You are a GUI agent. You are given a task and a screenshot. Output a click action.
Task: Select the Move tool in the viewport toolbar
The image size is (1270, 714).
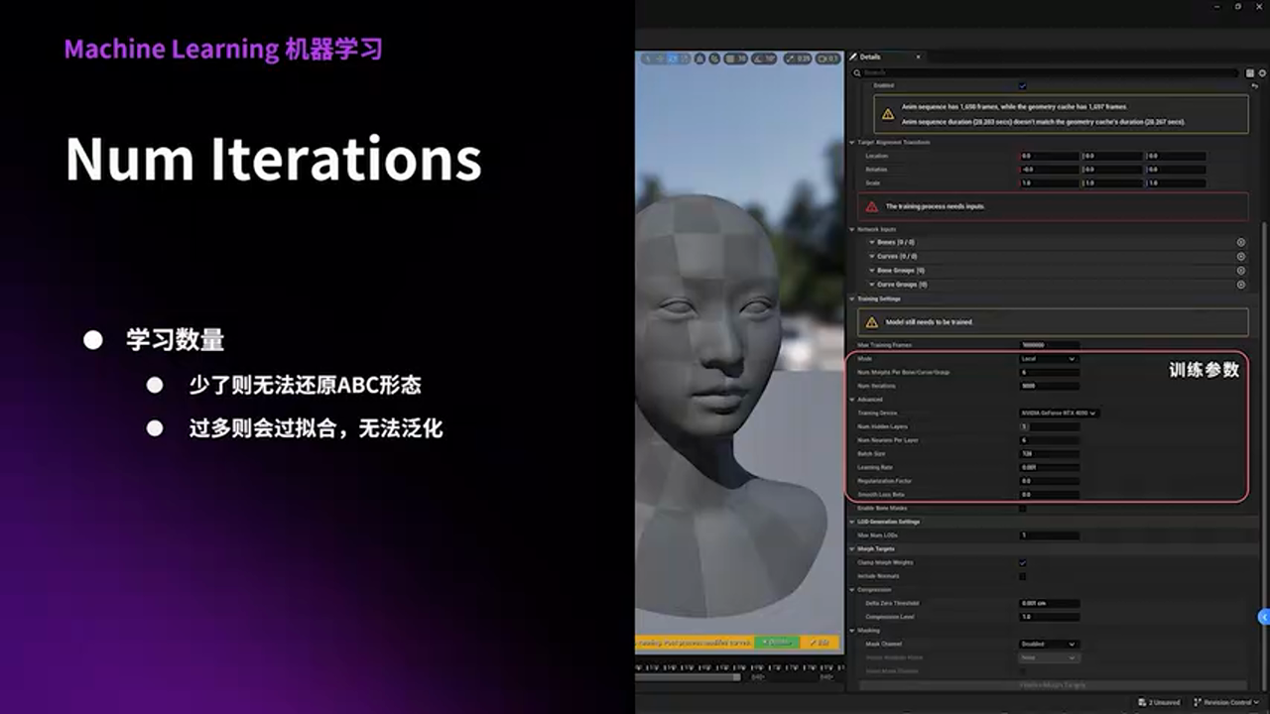tap(660, 59)
